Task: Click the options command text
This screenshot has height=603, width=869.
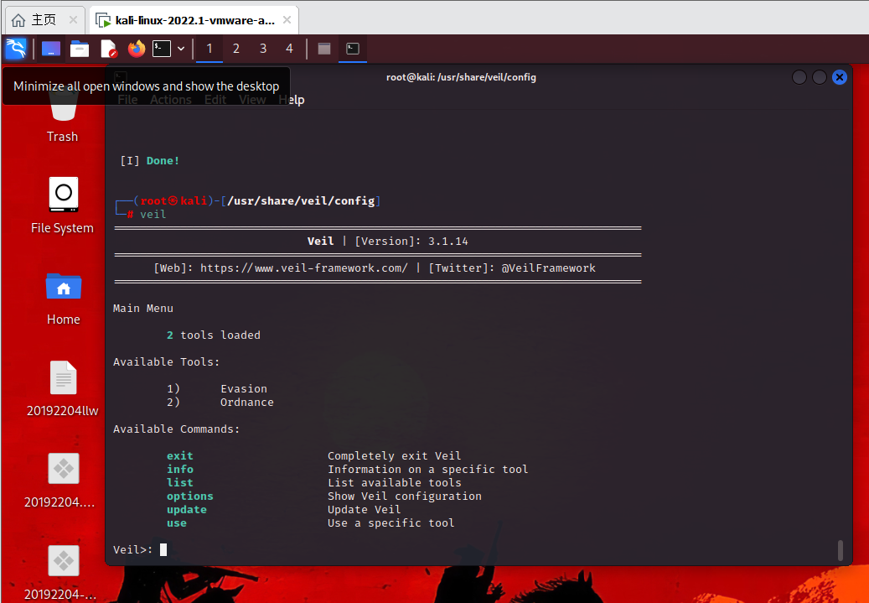Action: [190, 496]
